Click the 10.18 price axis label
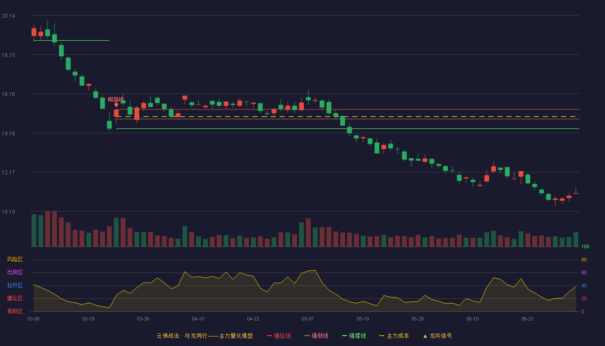This screenshot has width=605, height=346. point(8,211)
